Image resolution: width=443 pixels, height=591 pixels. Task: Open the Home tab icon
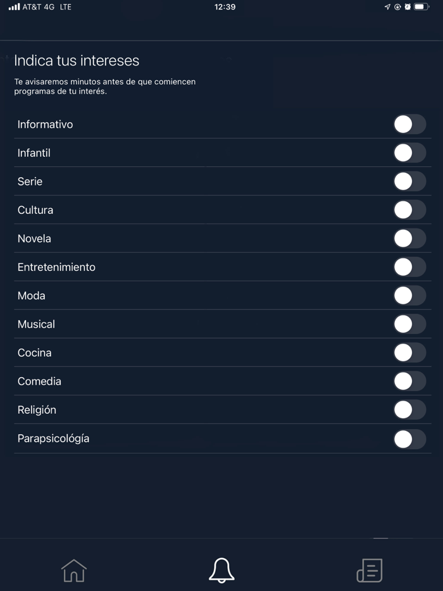pos(74,570)
